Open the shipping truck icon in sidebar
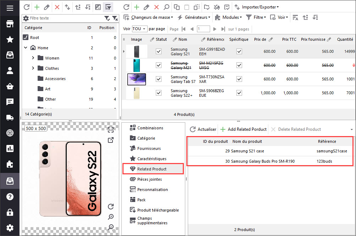 [x=10, y=117]
